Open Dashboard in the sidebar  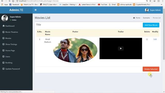(10, 26)
